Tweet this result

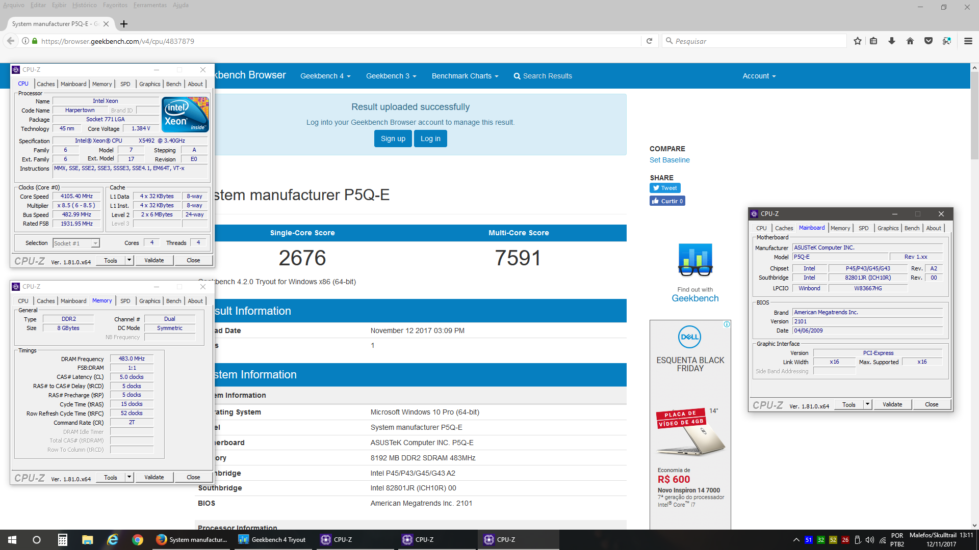point(665,188)
